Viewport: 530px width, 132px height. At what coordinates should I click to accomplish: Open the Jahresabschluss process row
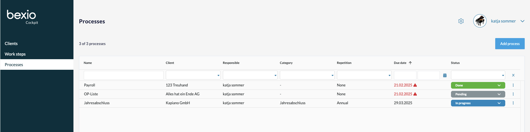coord(97,103)
